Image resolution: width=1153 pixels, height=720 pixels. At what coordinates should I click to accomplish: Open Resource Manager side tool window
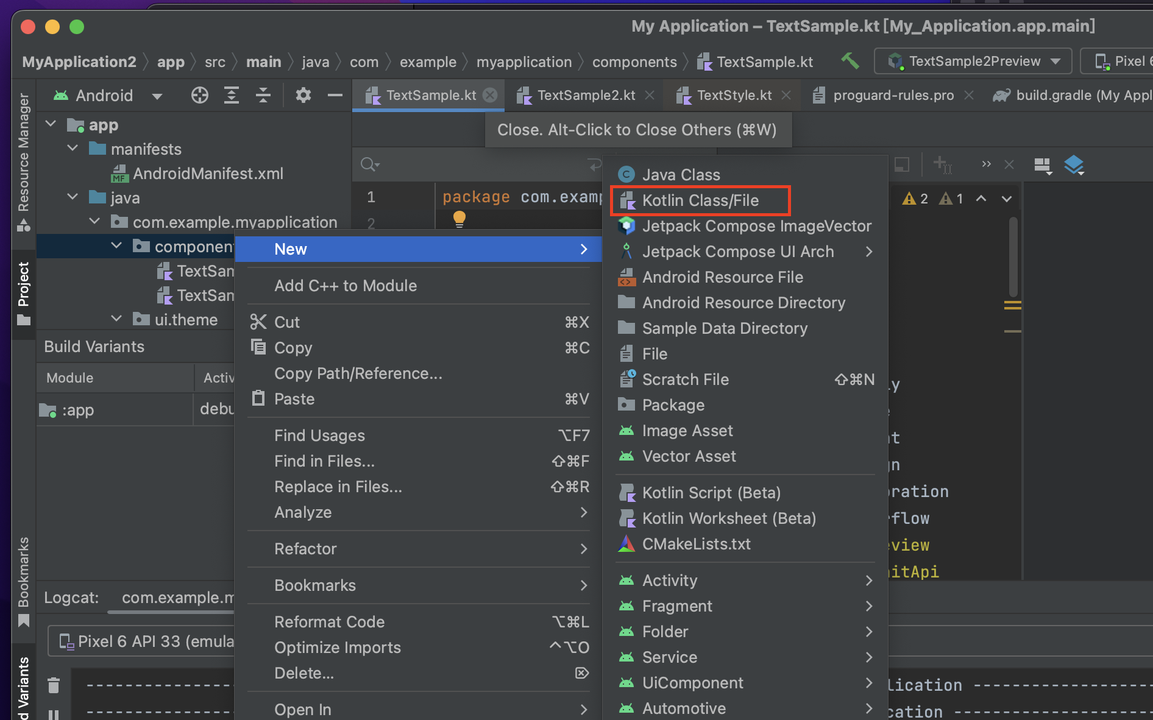[x=24, y=162]
